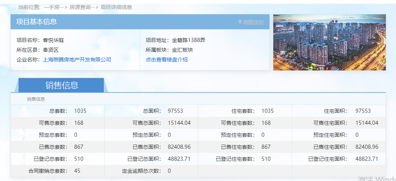Click 预定总面积 value 0
The image size is (396, 181).
(x=169, y=135)
